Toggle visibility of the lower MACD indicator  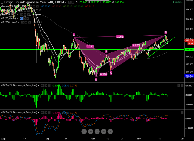tap(42, 113)
